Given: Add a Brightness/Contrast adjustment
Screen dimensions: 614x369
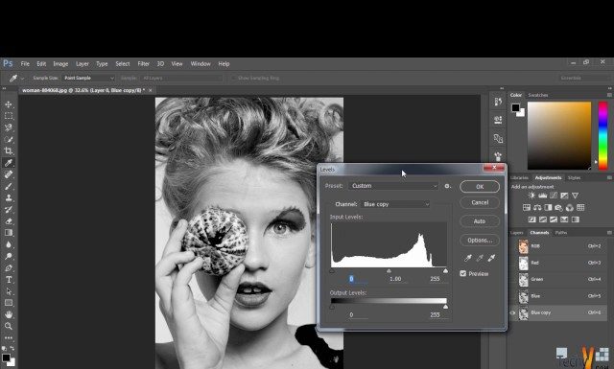Looking at the screenshot, I should click(531, 196).
